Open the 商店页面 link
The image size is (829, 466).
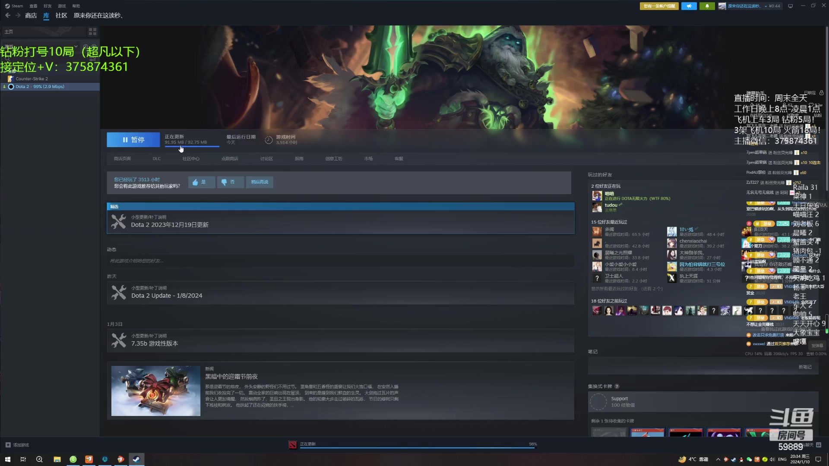click(x=122, y=159)
